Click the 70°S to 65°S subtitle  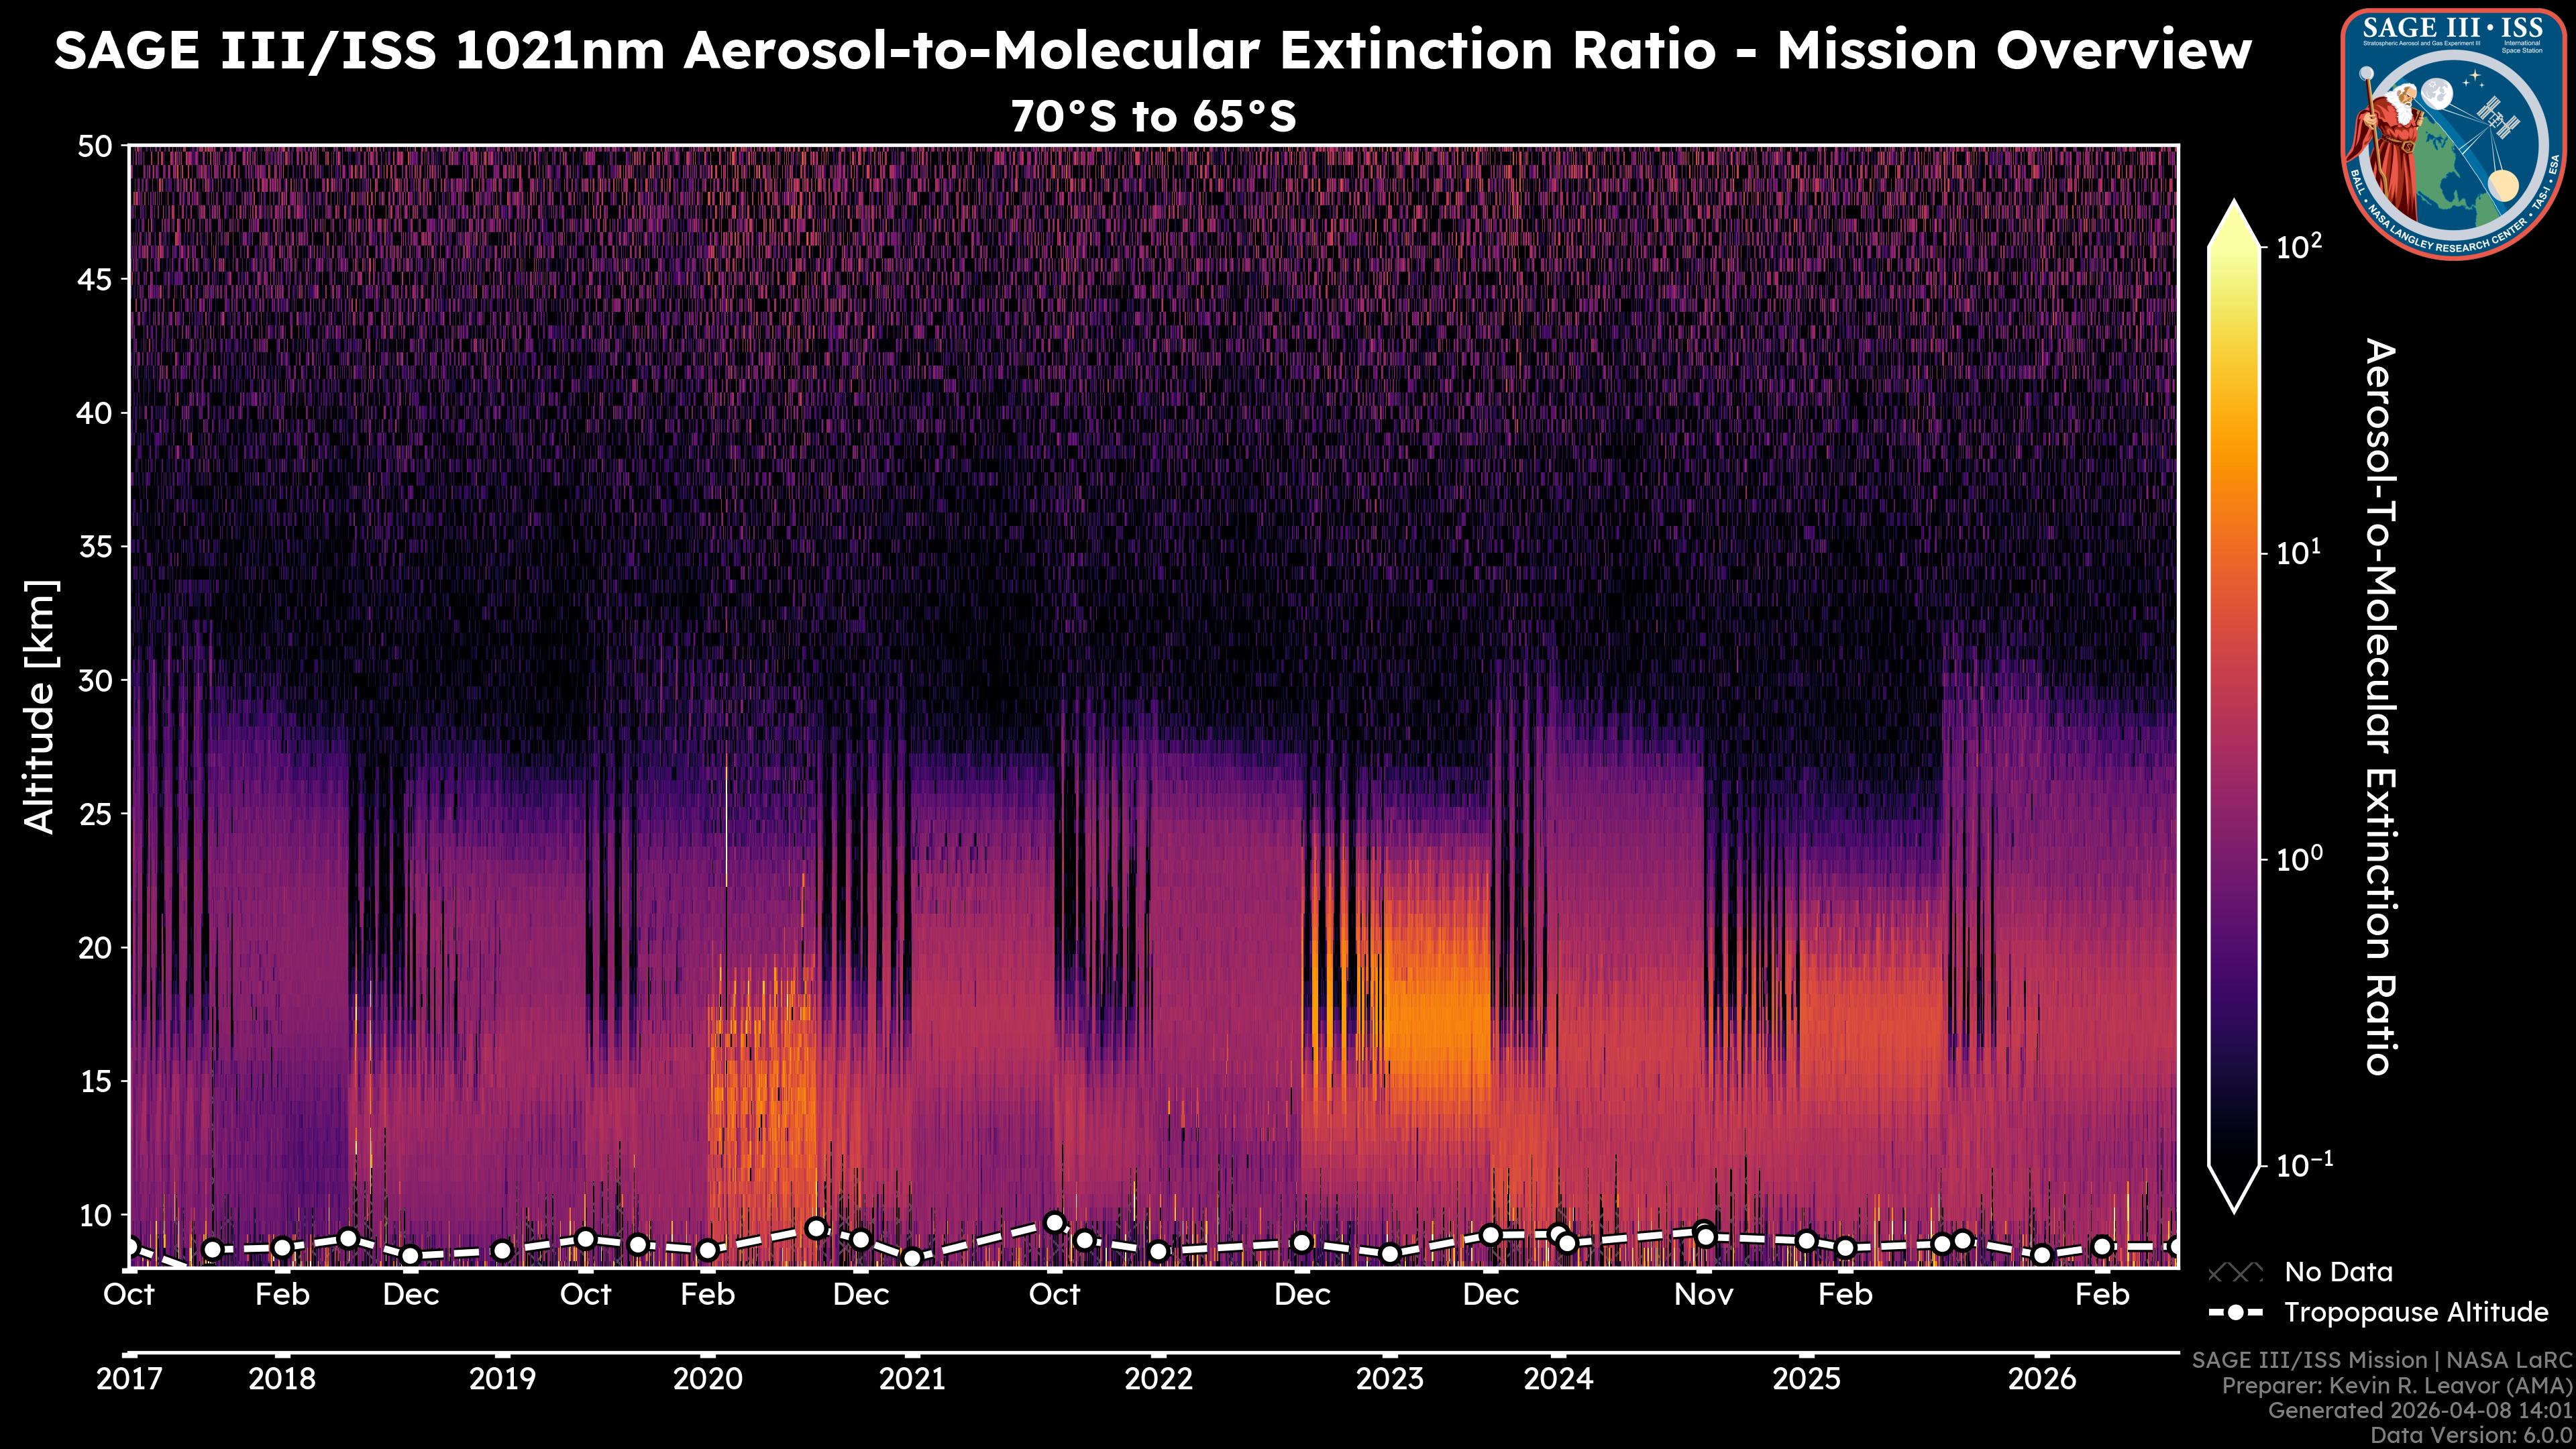tap(1153, 117)
